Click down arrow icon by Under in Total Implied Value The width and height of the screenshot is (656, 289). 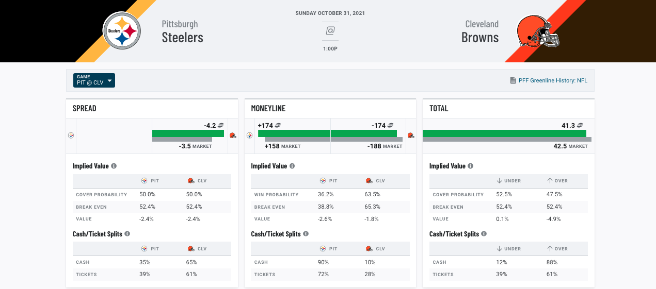point(499,181)
